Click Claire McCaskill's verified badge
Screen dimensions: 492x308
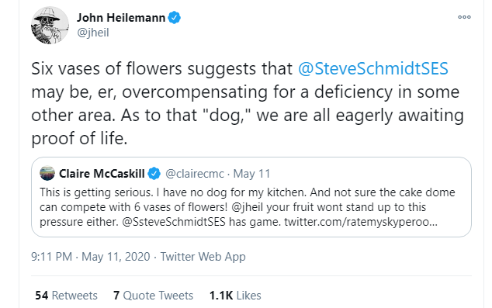[154, 174]
